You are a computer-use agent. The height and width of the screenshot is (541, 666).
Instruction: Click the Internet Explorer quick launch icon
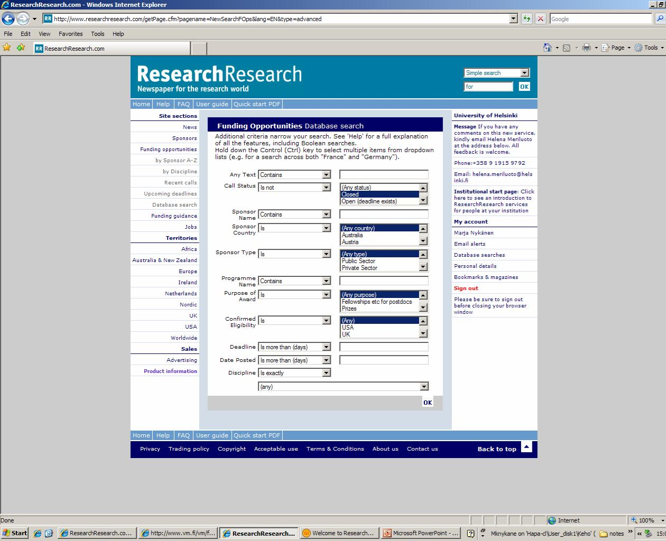click(x=38, y=534)
